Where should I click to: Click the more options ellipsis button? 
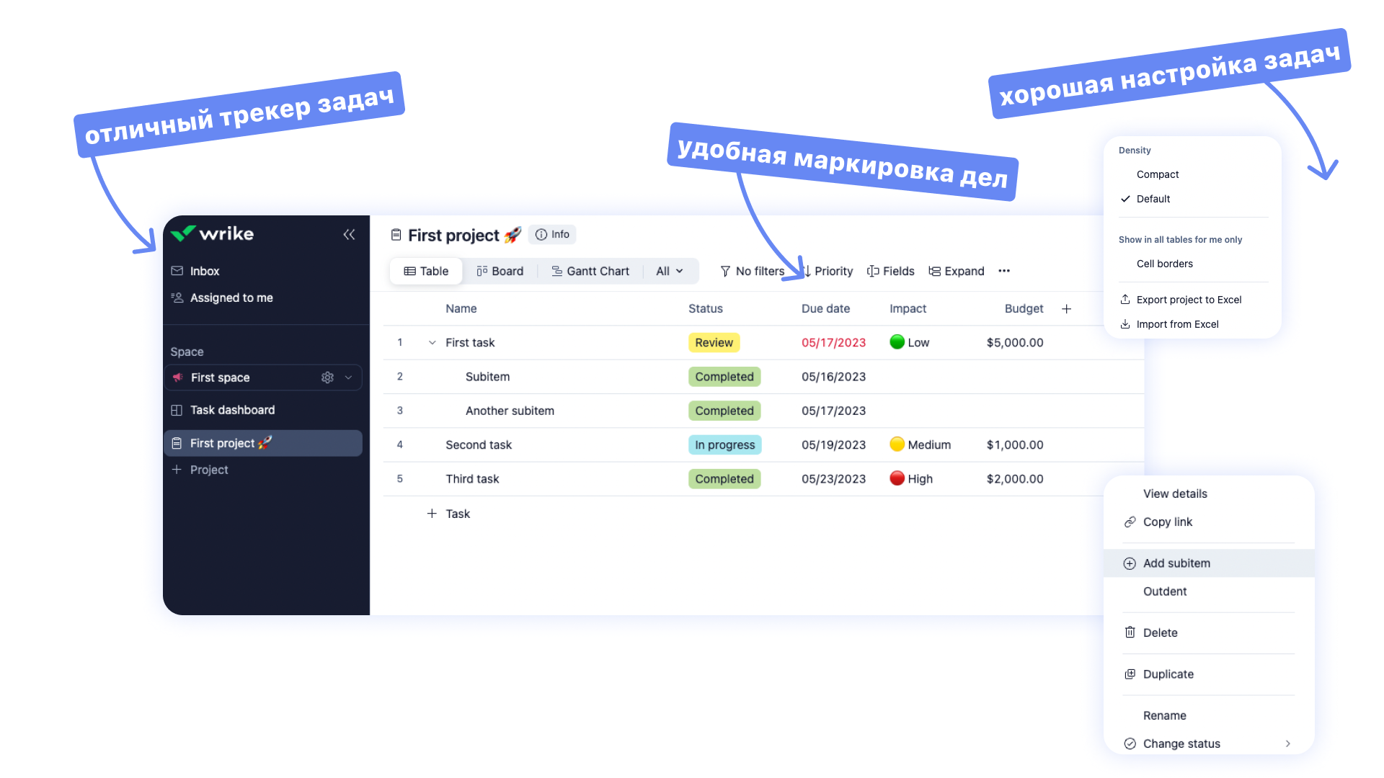click(1004, 271)
